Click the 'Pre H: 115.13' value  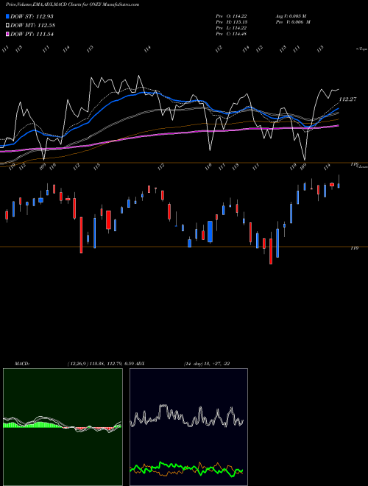pos(231,22)
